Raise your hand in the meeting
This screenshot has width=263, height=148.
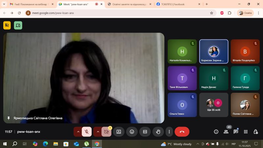pos(158,132)
